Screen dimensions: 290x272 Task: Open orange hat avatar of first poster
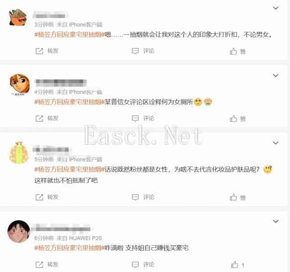pos(18,17)
